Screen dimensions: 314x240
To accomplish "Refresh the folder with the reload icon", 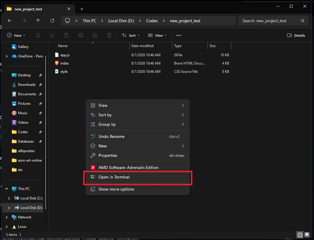I will coord(52,21).
